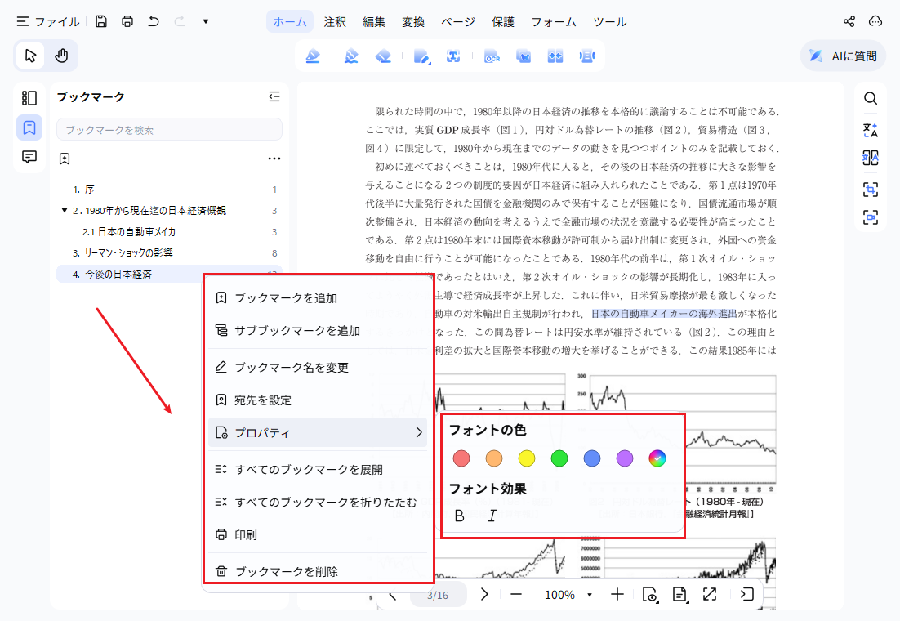Click the edit note tool icon
Viewport: 900px width, 621px height.
pos(422,56)
